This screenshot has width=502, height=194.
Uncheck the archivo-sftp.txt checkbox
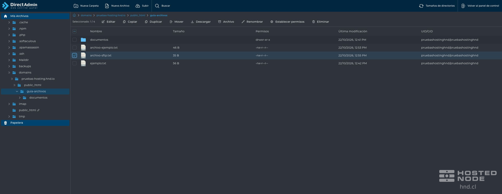point(75,56)
